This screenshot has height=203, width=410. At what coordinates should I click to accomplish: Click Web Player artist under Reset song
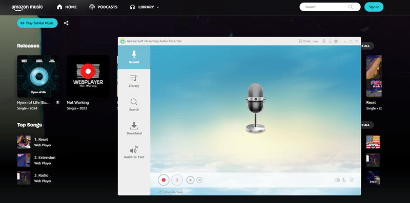pyautogui.click(x=43, y=145)
